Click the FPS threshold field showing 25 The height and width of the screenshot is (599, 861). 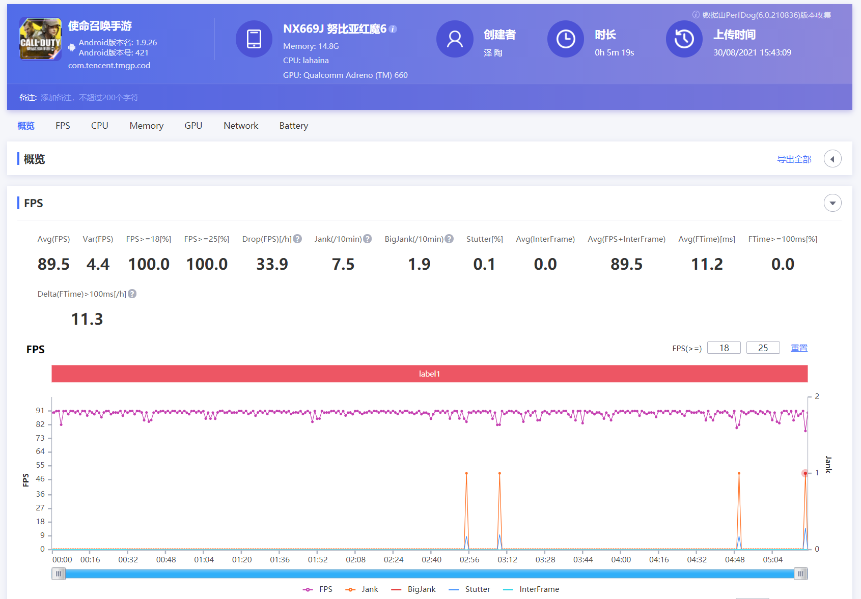pyautogui.click(x=763, y=348)
